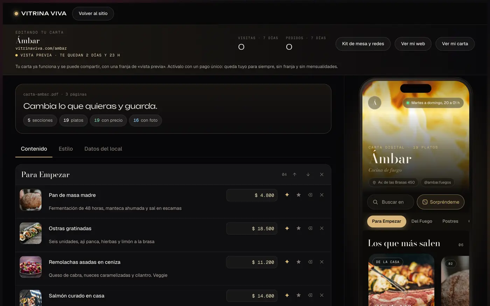Viewport: 490px width, 306px height.
Task: Click the Pan de masa madre photo thumbnail
Action: click(31, 200)
